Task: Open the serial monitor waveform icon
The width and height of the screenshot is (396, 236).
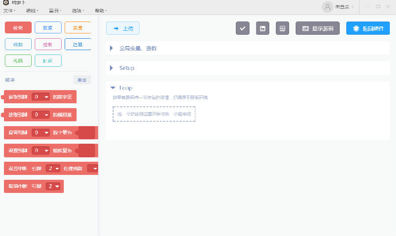Action: pyautogui.click(x=282, y=28)
